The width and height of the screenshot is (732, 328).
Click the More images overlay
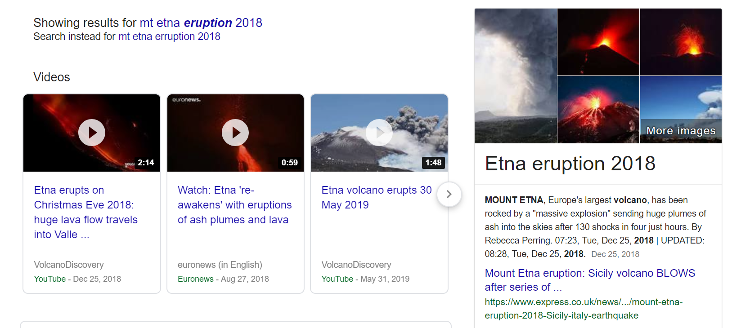(681, 131)
